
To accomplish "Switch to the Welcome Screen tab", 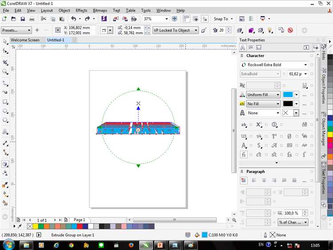I will click(25, 40).
